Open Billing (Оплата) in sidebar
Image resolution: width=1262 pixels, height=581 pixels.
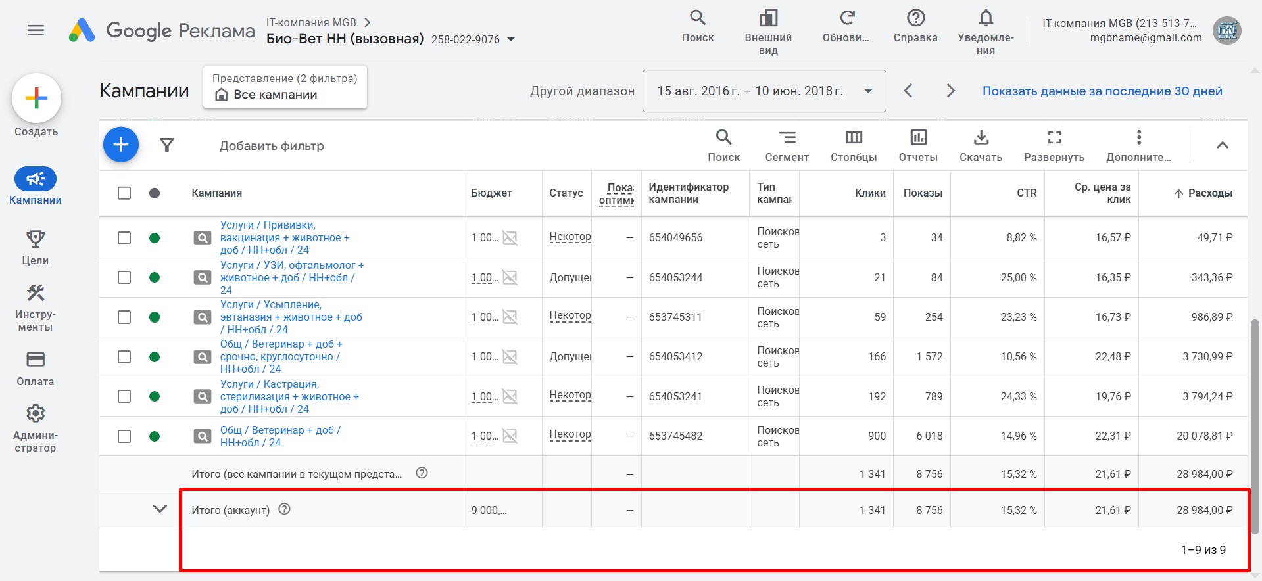pyautogui.click(x=36, y=368)
